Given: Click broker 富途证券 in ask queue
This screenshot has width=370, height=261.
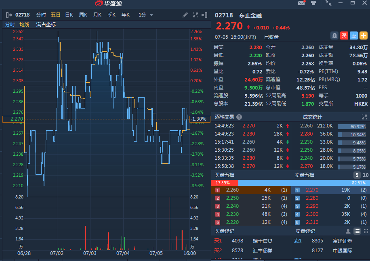Looking at the screenshot, I should pos(343,241).
